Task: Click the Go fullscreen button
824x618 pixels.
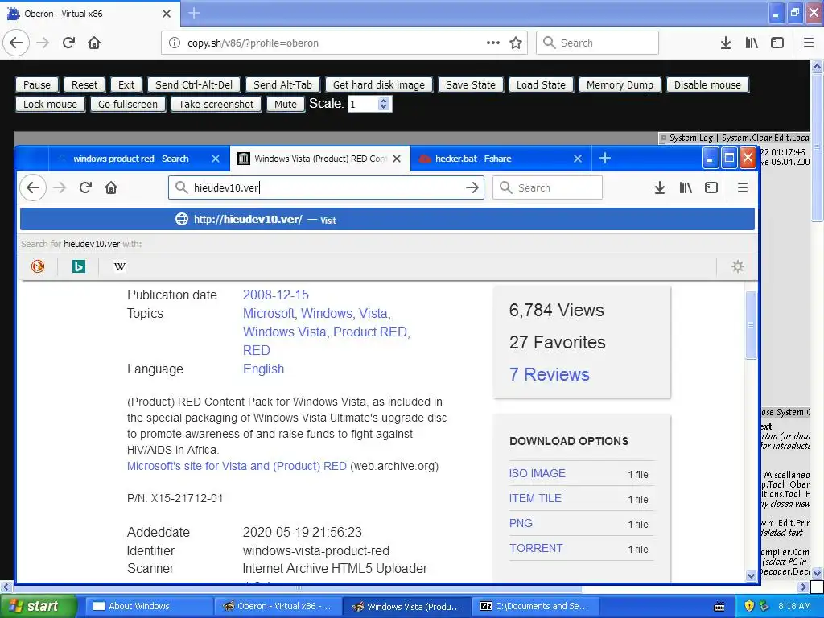Action: [128, 104]
